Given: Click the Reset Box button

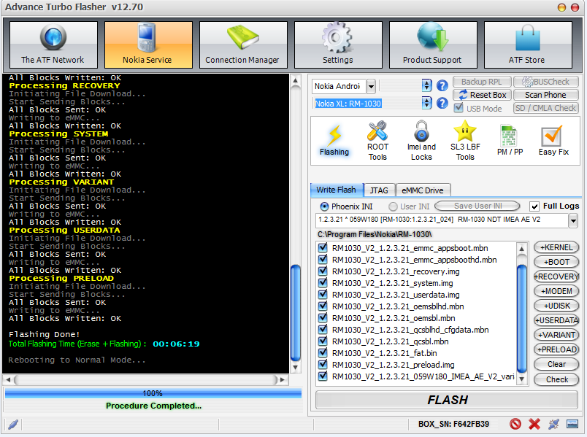Looking at the screenshot, I should (483, 95).
